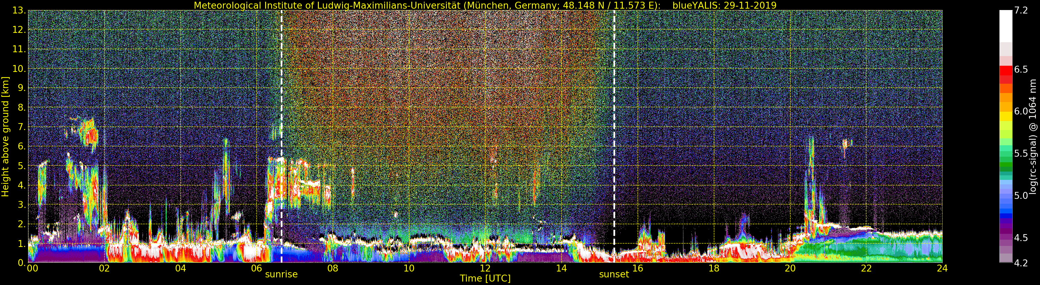Click the colorbar value '4.2'

(1021, 263)
